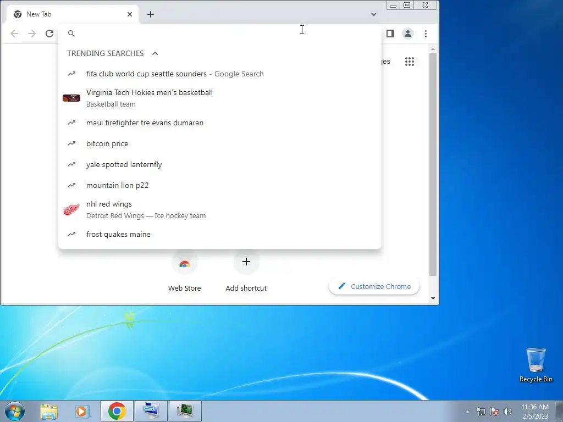563x422 pixels.
Task: Collapse the Trending Searches section
Action: 154,53
